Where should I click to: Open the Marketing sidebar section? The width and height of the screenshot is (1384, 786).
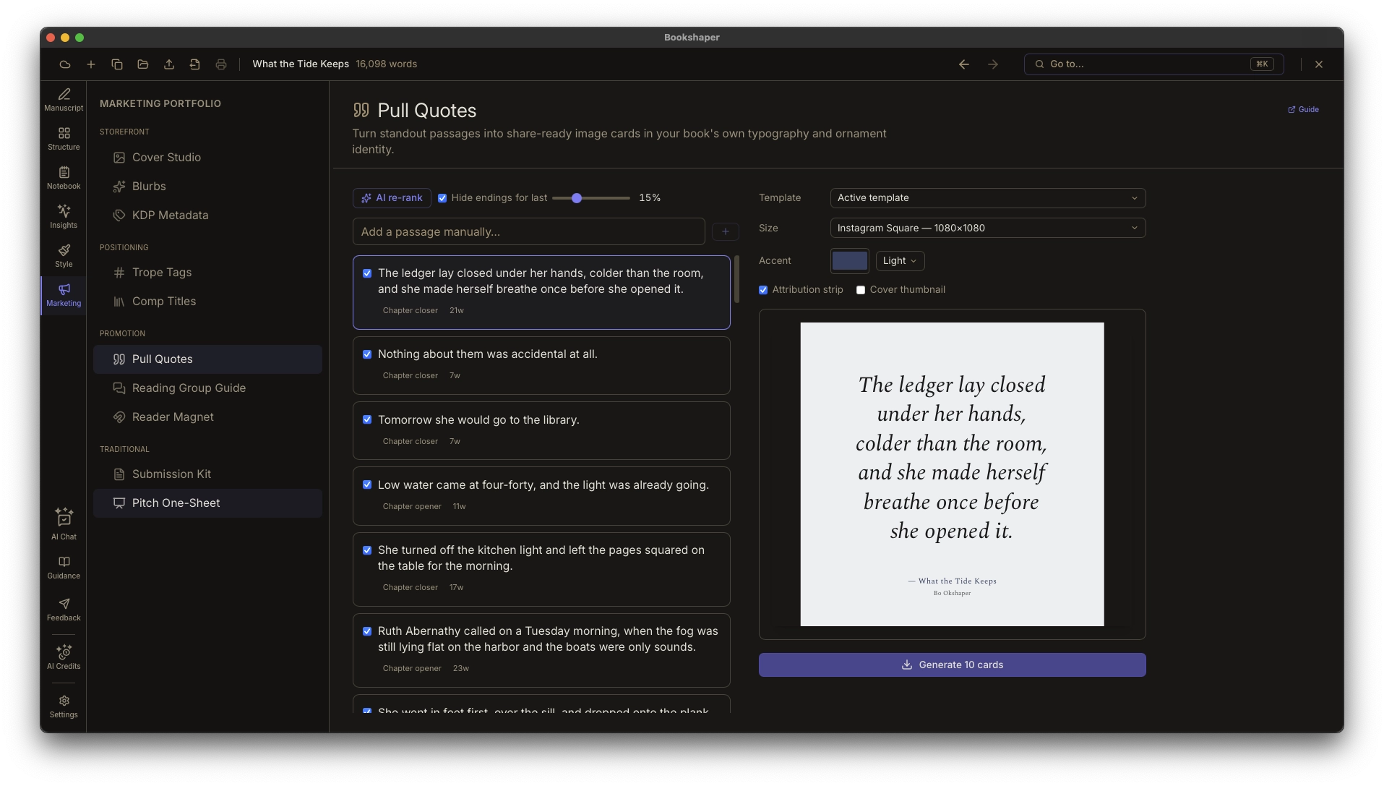coord(64,295)
